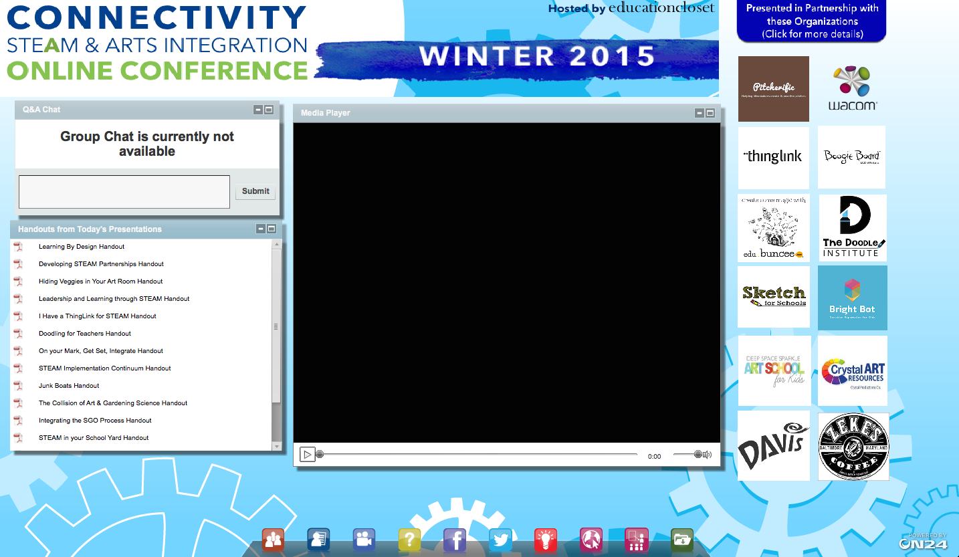Screen dimensions: 959x557
Task: Click the Submit button in Q&A Chat
Action: [255, 191]
